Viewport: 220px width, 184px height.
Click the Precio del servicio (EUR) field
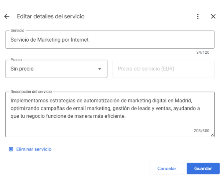point(164,69)
